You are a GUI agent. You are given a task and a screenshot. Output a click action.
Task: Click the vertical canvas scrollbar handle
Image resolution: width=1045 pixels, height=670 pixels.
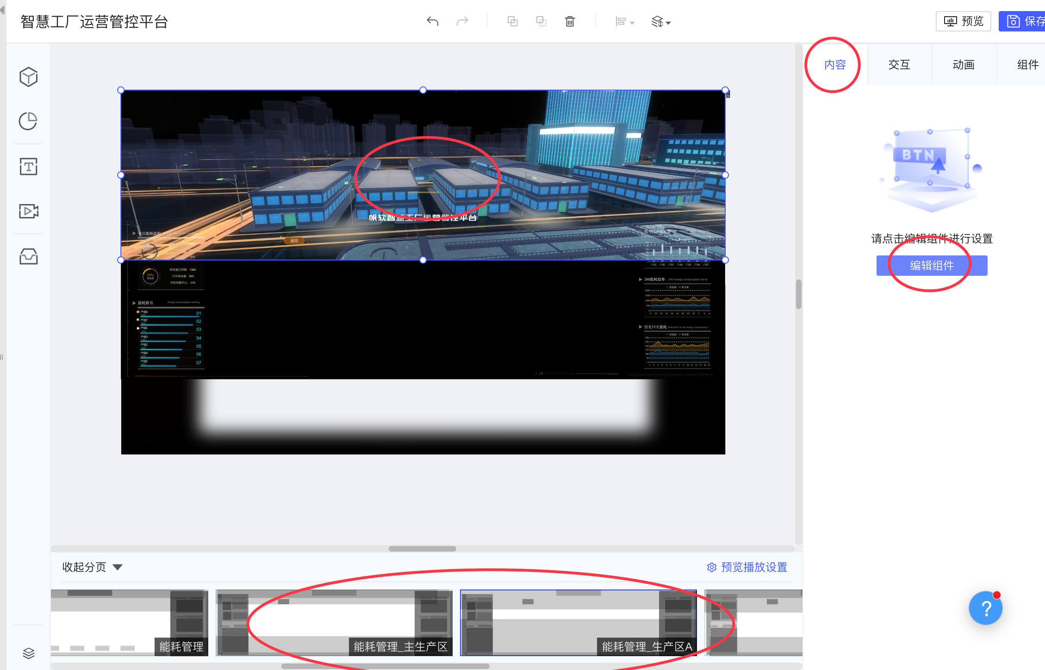[x=799, y=294]
